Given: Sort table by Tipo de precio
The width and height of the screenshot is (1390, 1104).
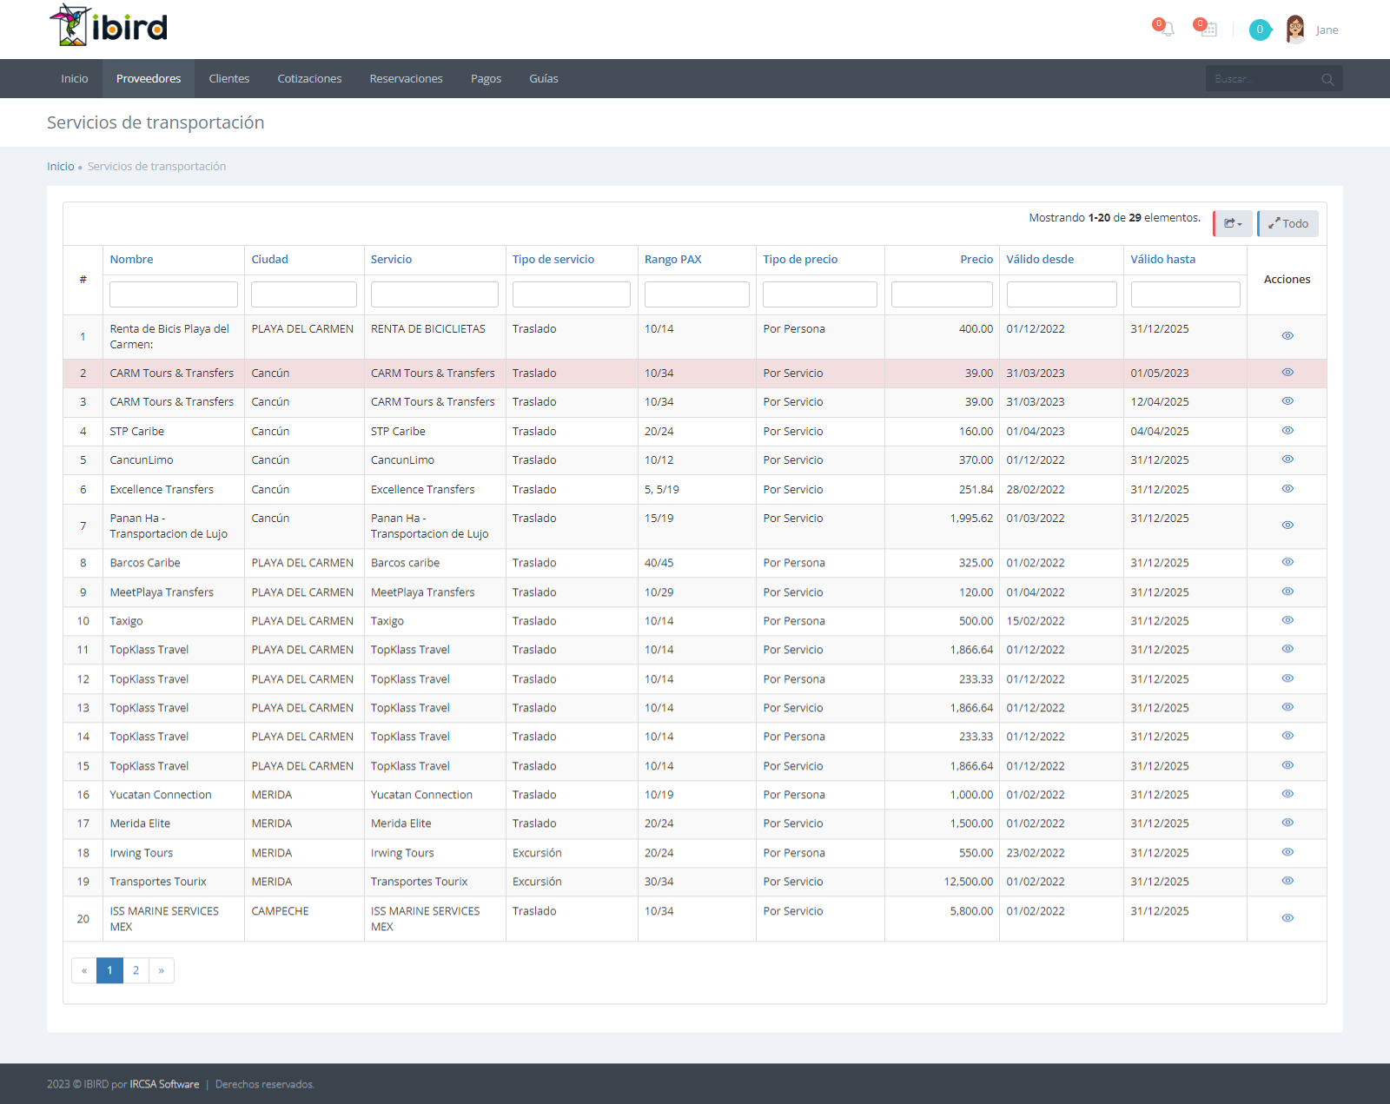Looking at the screenshot, I should pyautogui.click(x=800, y=259).
